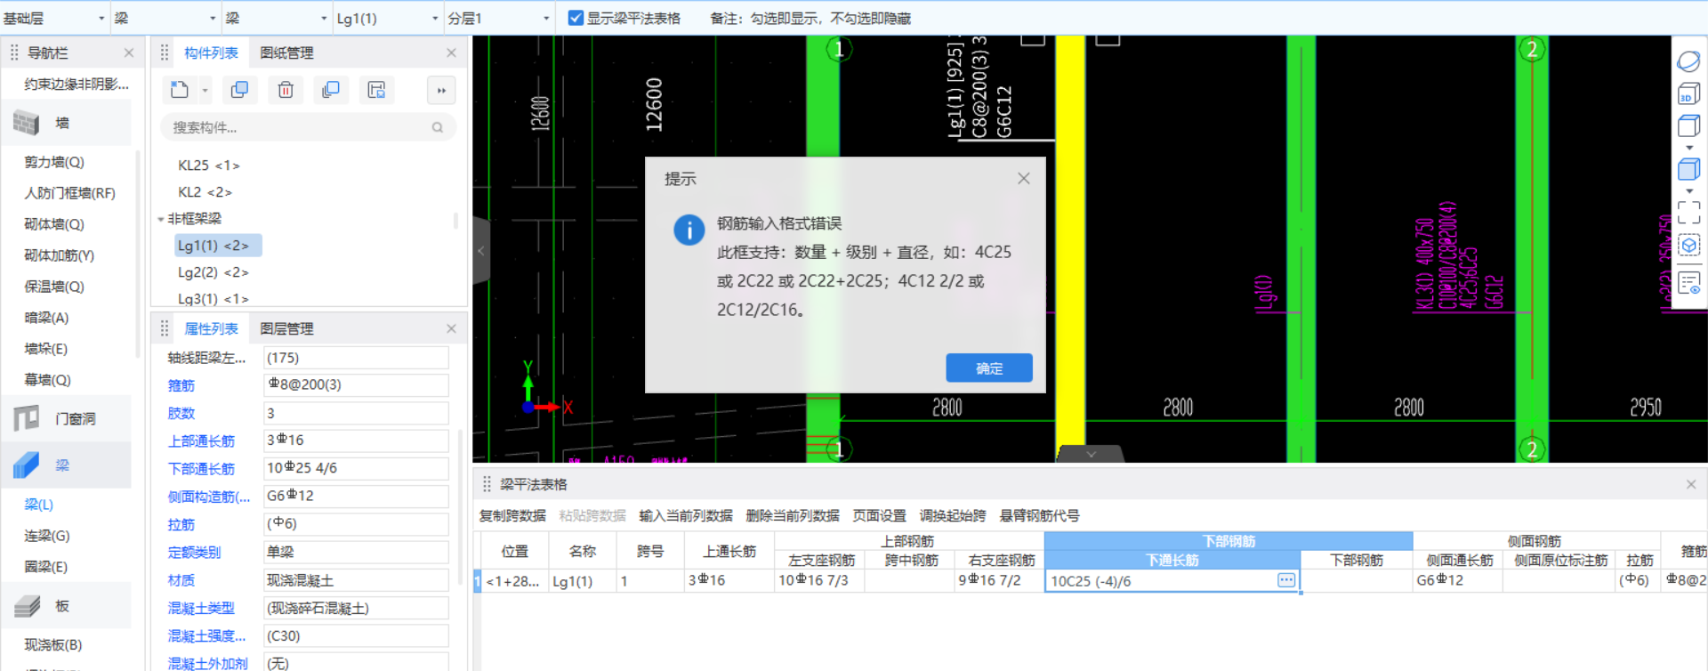The image size is (1708, 671).
Task: Close the 提示 dialog with X
Action: (1024, 178)
